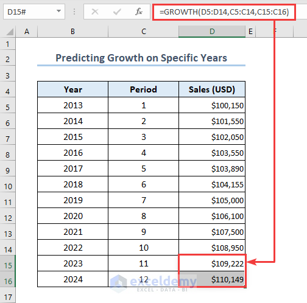Open the Insert Function fx icon
Viewport: 307px width, 303px height.
[139, 12]
